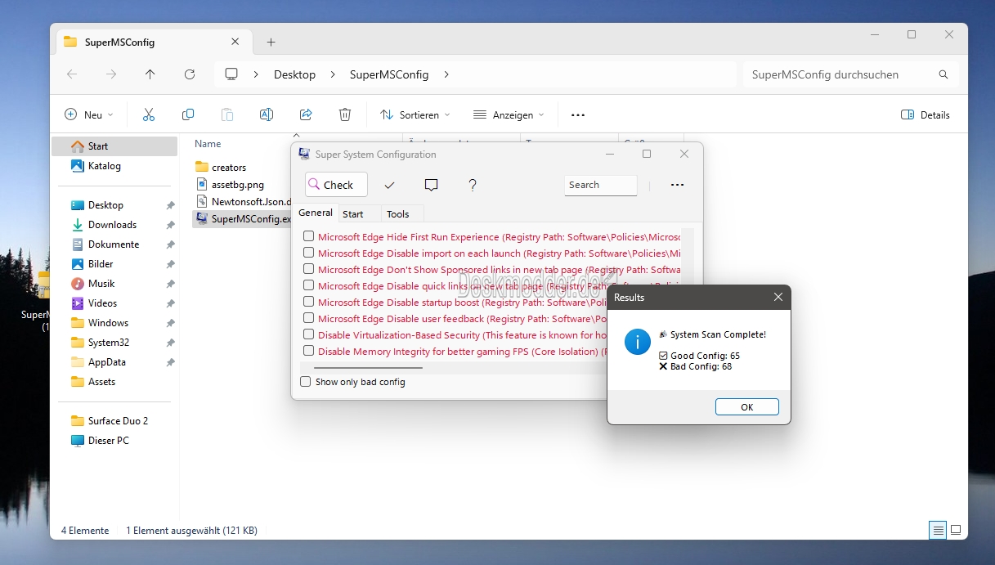Close the Results dialog
The height and width of the screenshot is (565, 995).
[778, 298]
